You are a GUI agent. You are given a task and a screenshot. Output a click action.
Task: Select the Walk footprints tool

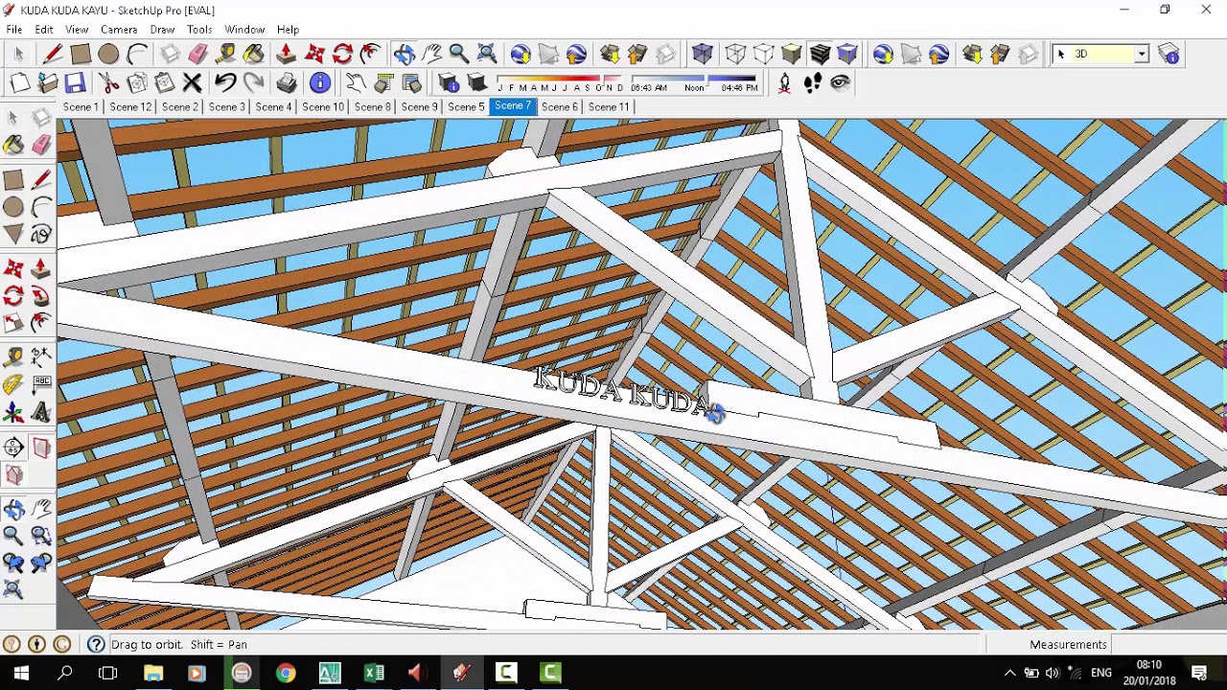coord(812,82)
